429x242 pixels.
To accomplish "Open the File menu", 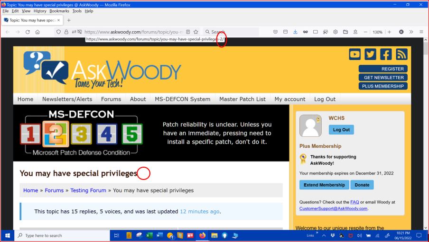I will [x=6, y=11].
